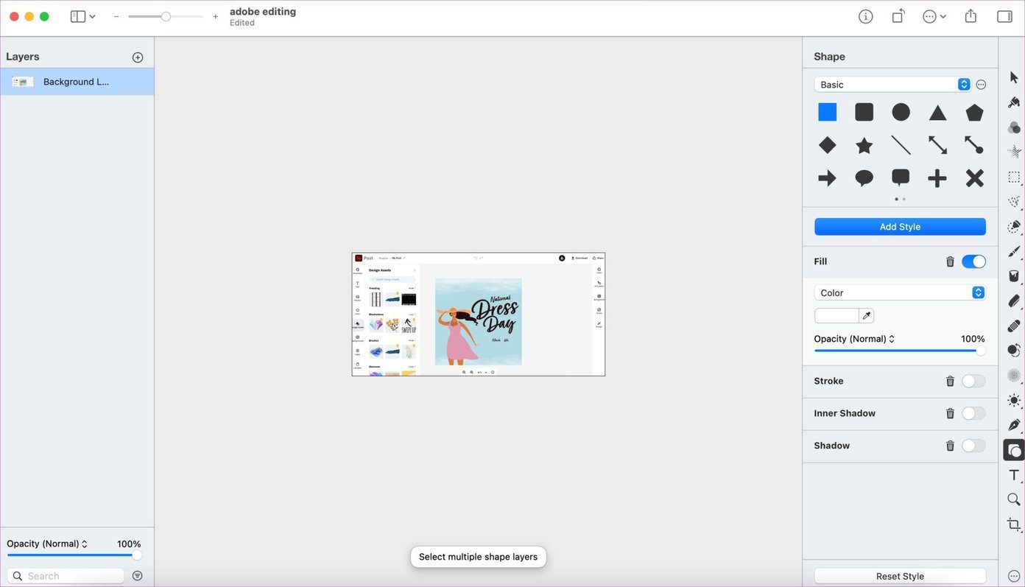Click the eyedropper next to fill color
The image size is (1025, 587).
point(867,316)
